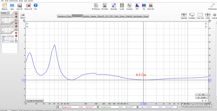Open the Graph menu
The height and width of the screenshot is (111, 217).
21,1
